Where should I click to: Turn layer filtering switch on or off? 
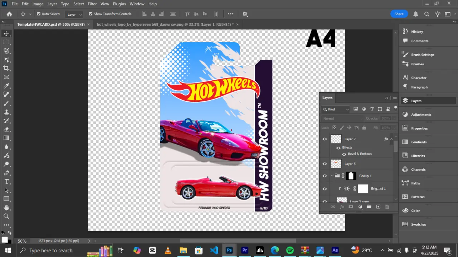click(x=395, y=108)
